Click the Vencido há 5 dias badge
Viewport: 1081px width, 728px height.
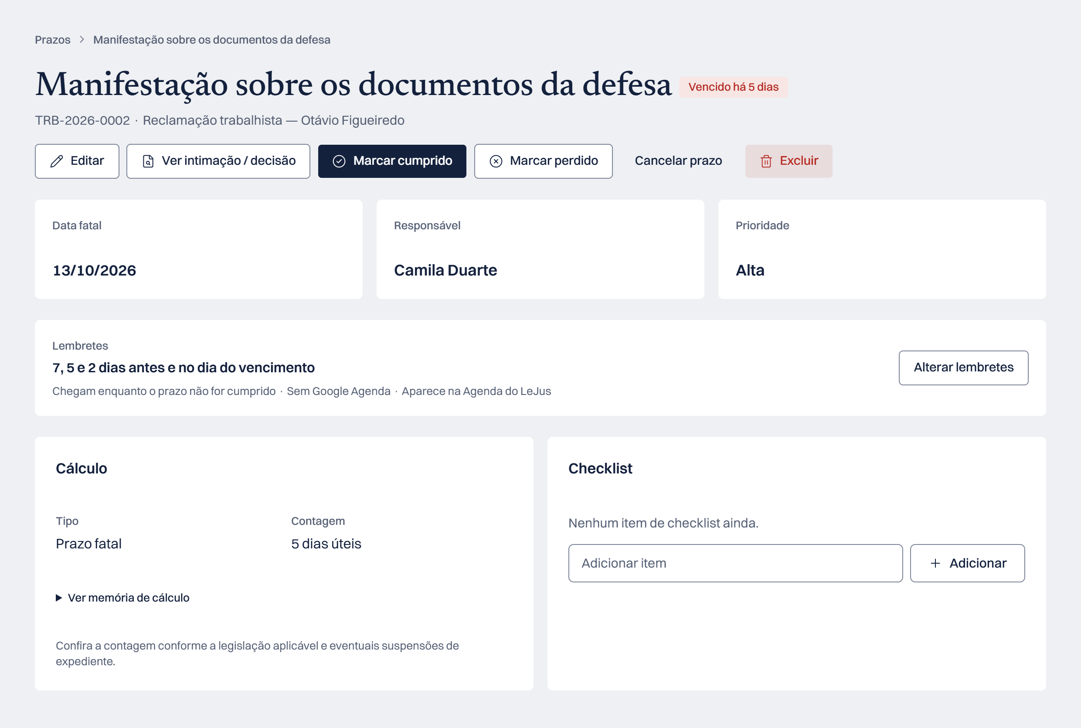[733, 87]
